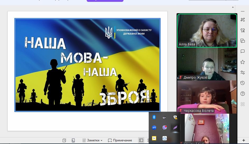Click the Примечание button in status bar
249x144 pixels.
(x=120, y=140)
